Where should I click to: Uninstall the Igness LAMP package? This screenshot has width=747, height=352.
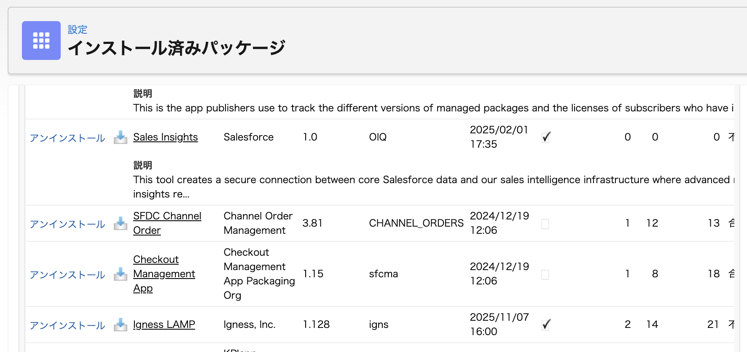click(67, 325)
